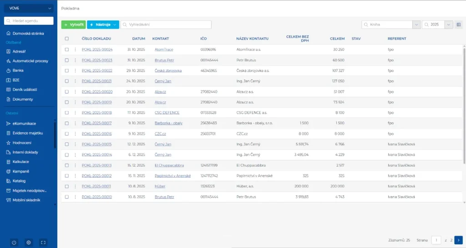Open Domovská stránka in sidebar

[28, 33]
